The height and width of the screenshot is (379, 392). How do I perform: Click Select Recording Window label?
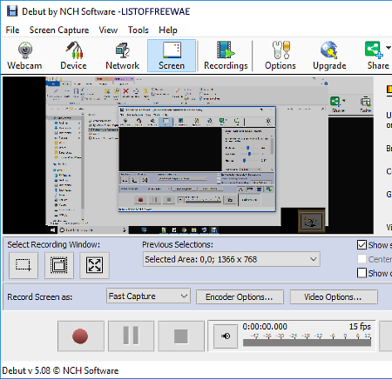coord(54,245)
